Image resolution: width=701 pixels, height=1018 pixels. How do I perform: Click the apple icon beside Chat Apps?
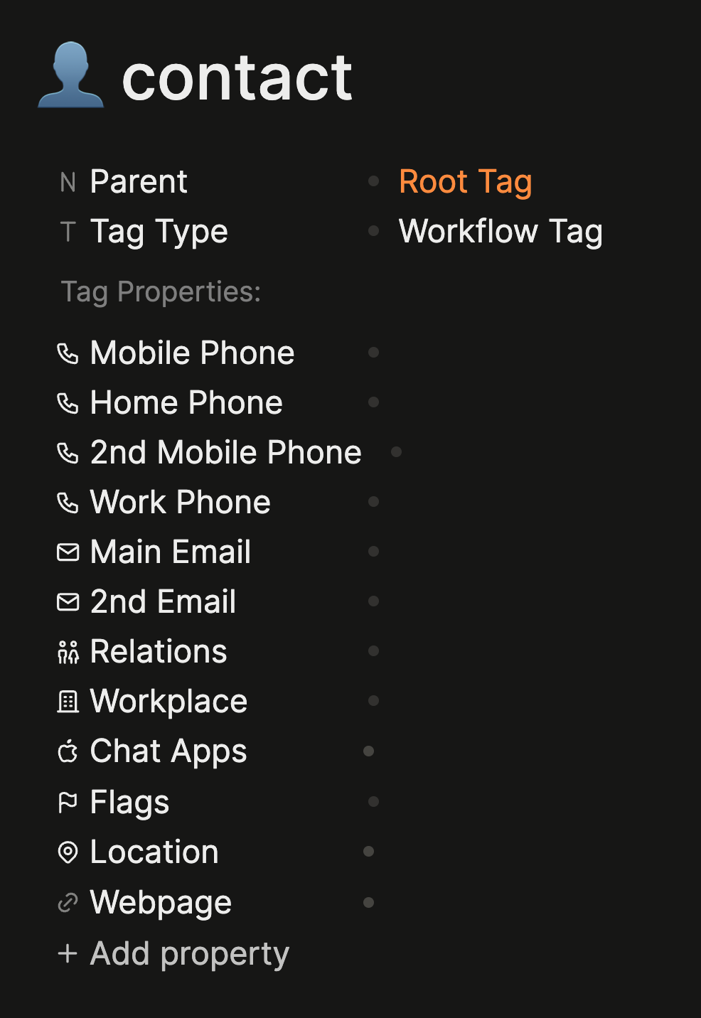tap(68, 751)
